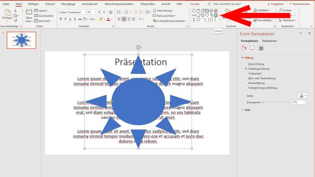This screenshot has width=315, height=177.
Task: Open the Datei menu tab
Action: pos(6,4)
